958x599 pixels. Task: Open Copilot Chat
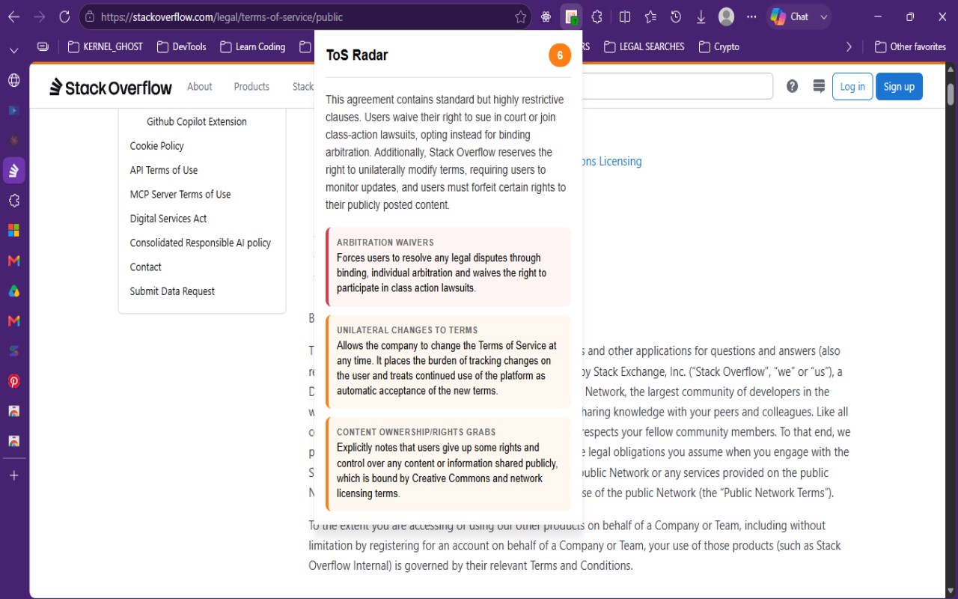pos(790,16)
